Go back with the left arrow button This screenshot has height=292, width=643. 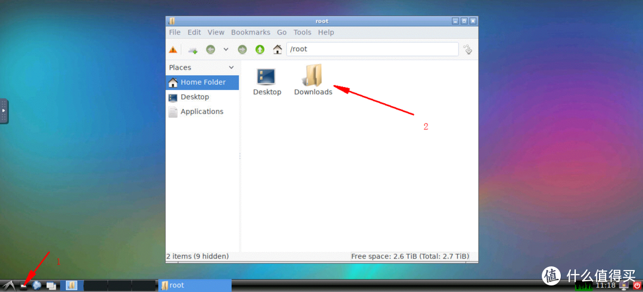point(211,49)
